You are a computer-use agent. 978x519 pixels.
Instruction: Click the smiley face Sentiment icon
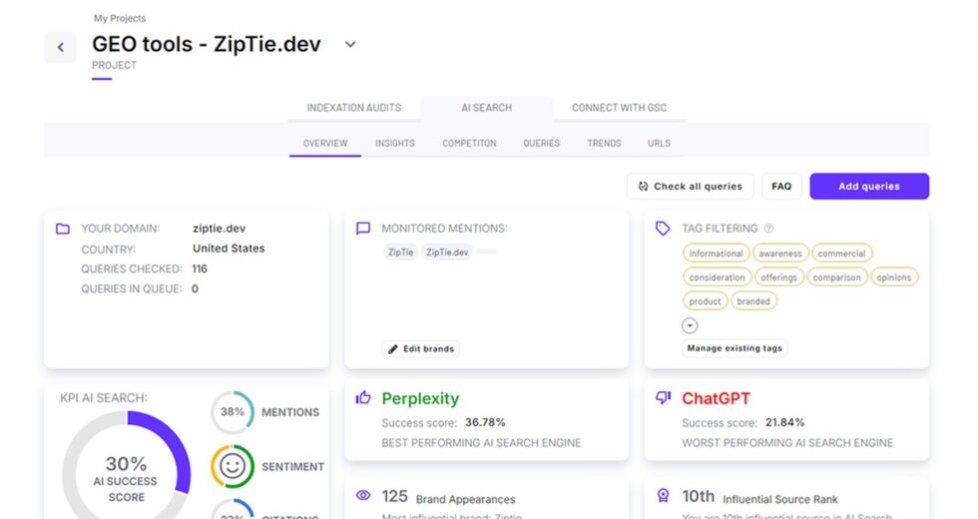(232, 467)
